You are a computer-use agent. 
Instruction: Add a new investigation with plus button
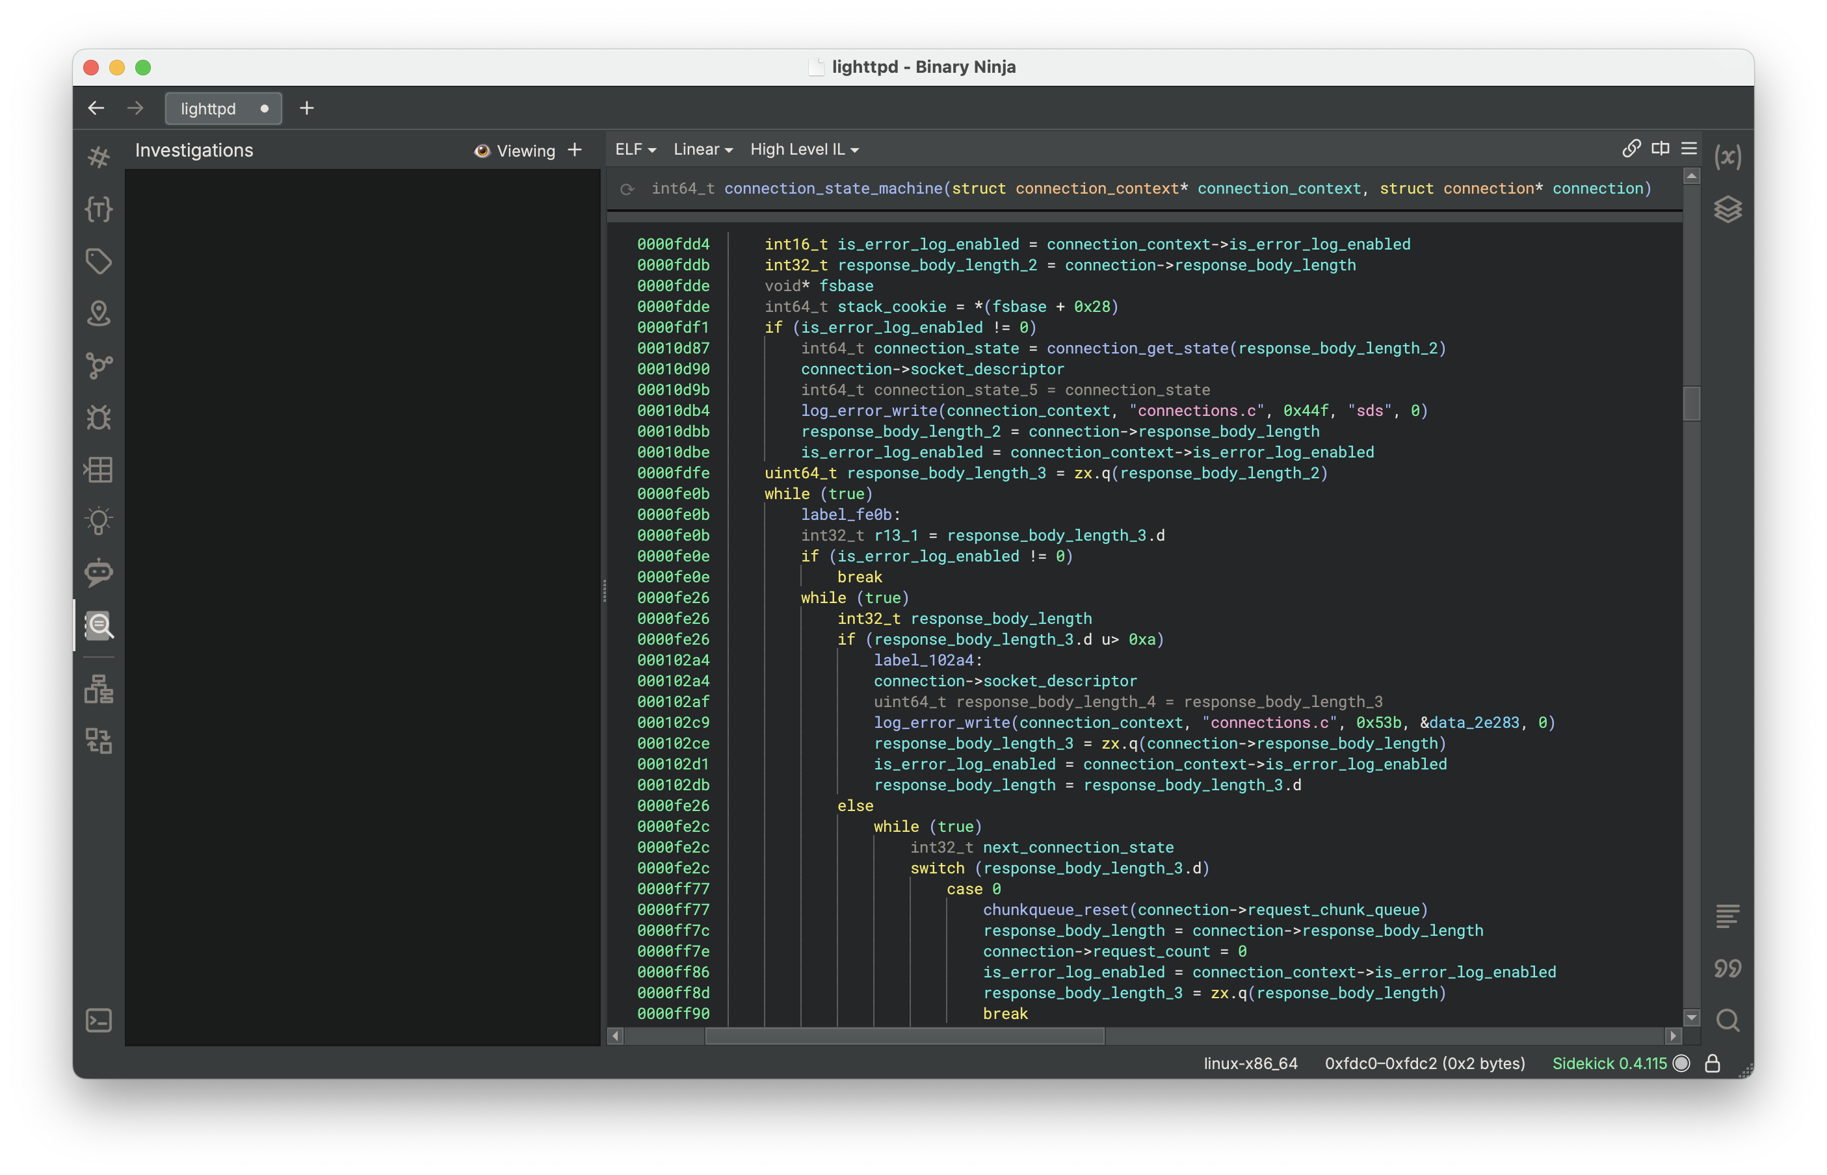coord(575,150)
